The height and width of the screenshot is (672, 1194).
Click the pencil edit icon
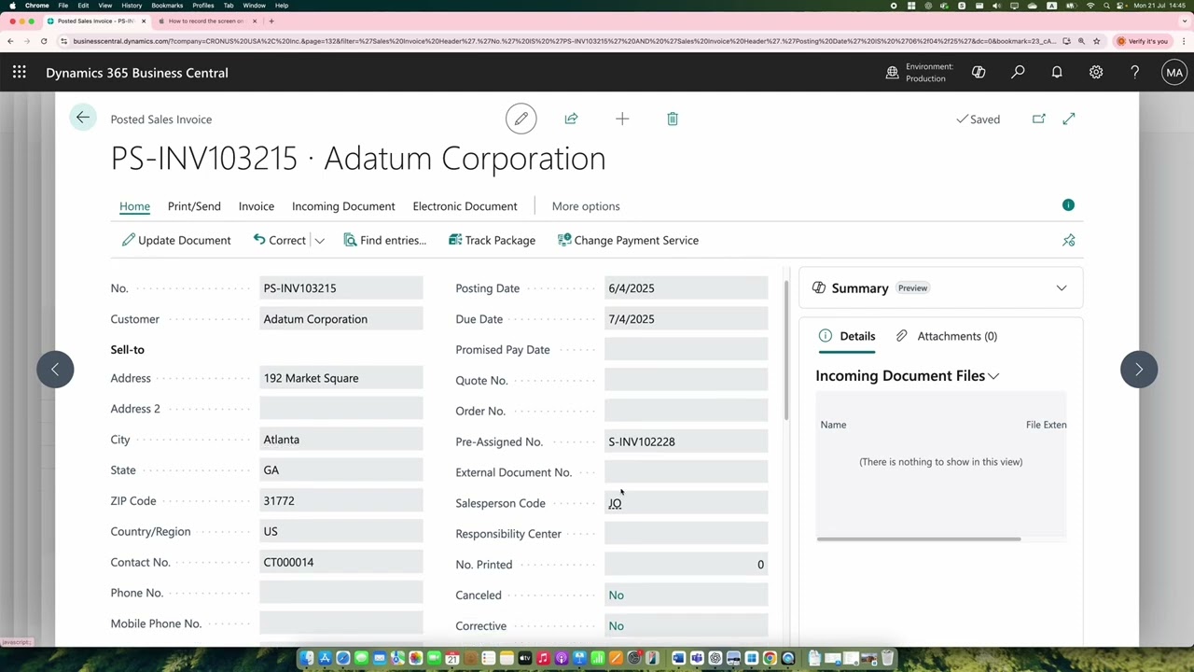click(x=521, y=119)
